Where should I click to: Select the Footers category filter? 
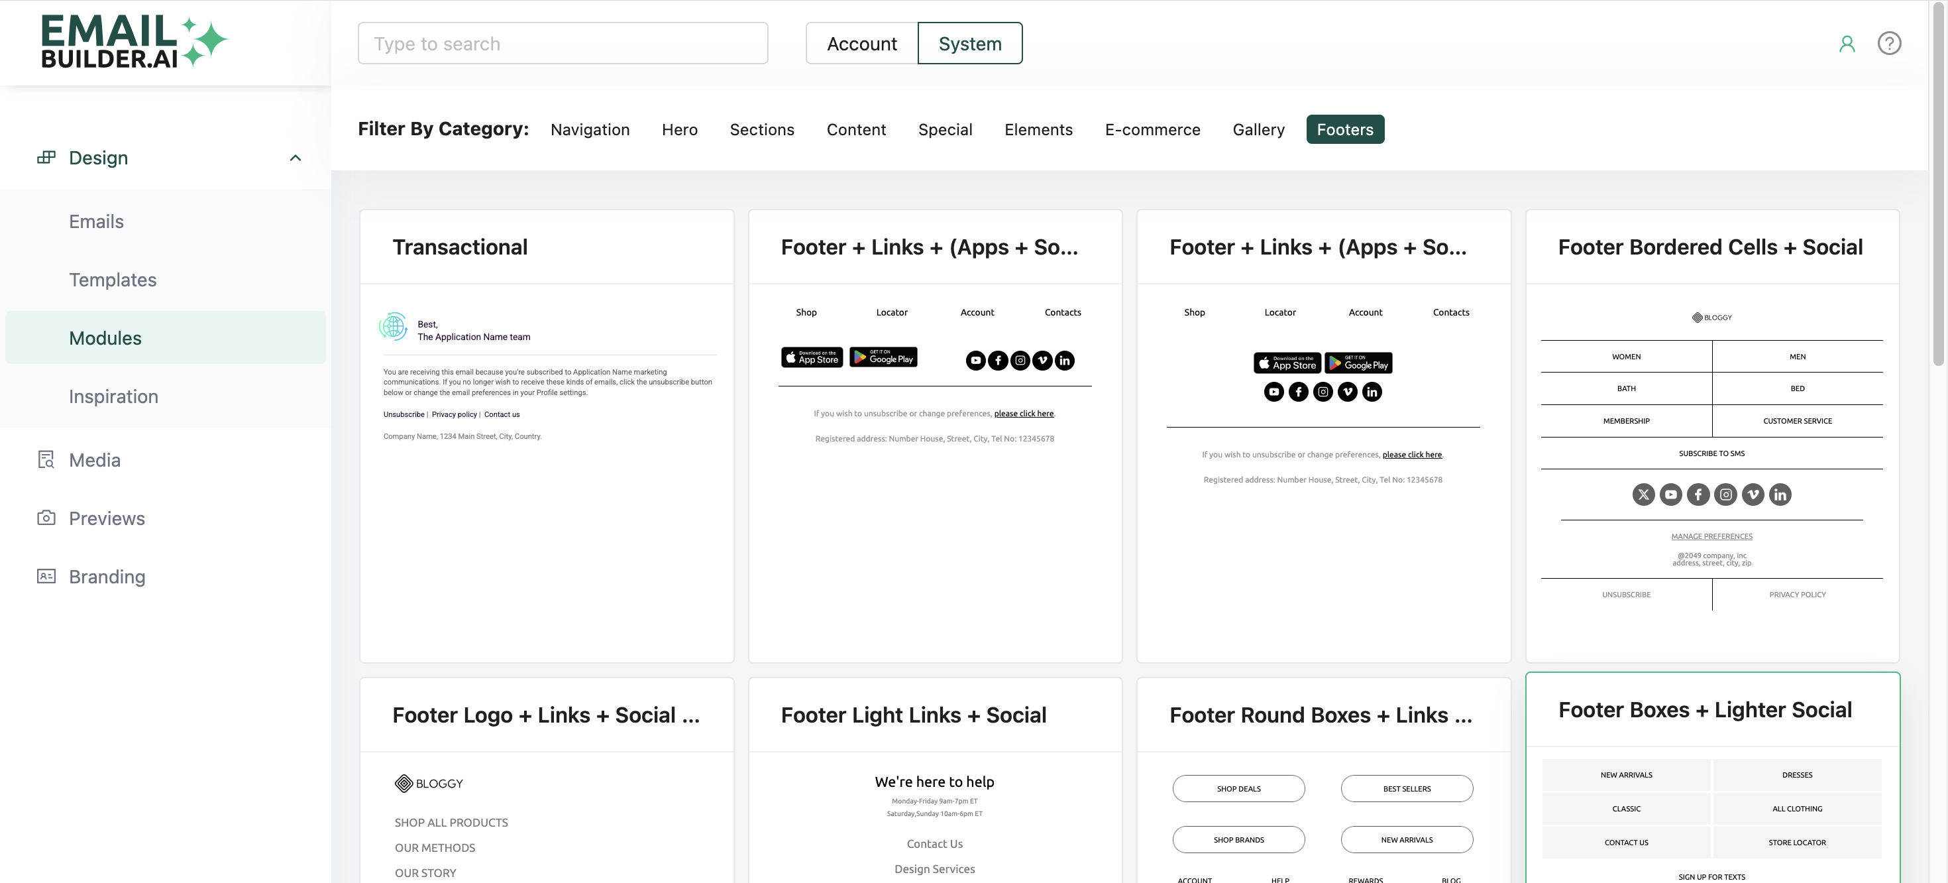1344,129
